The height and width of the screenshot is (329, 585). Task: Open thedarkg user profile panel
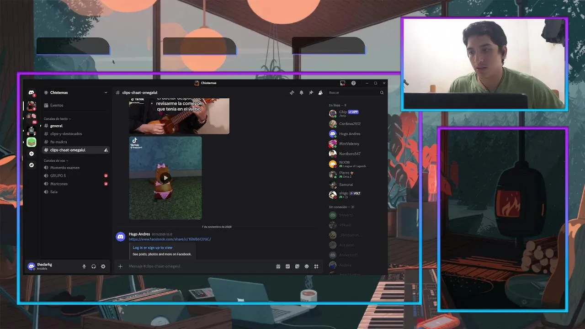(x=53, y=266)
